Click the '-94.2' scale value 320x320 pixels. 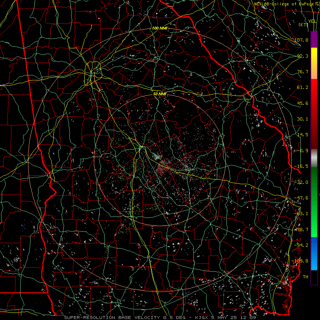point(301,245)
